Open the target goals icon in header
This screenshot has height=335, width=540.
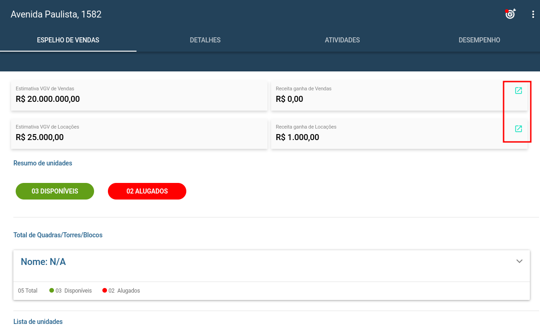pos(510,14)
